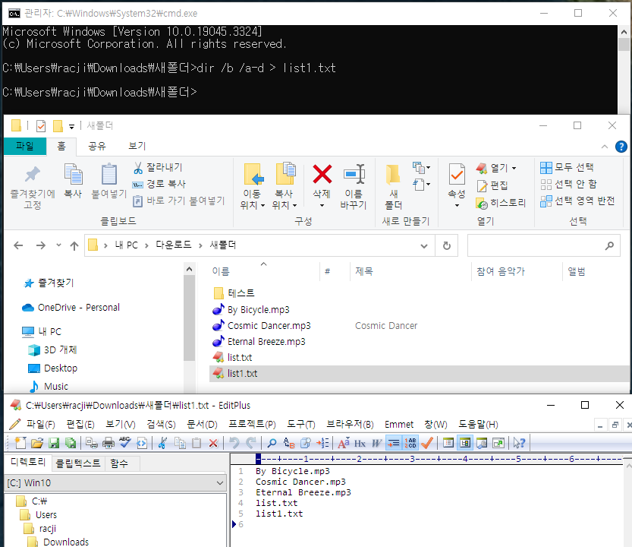Switch to 클립텍스트 tab in EditPlus
This screenshot has height=547, width=632.
(x=78, y=463)
